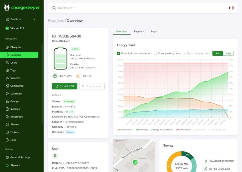242x172 pixels.
Task: Click the Export CDR button
Action: (65, 86)
